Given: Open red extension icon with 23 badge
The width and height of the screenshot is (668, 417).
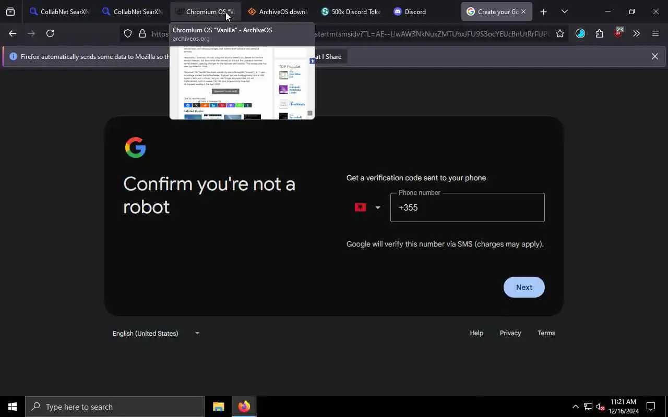Looking at the screenshot, I should pos(618,33).
